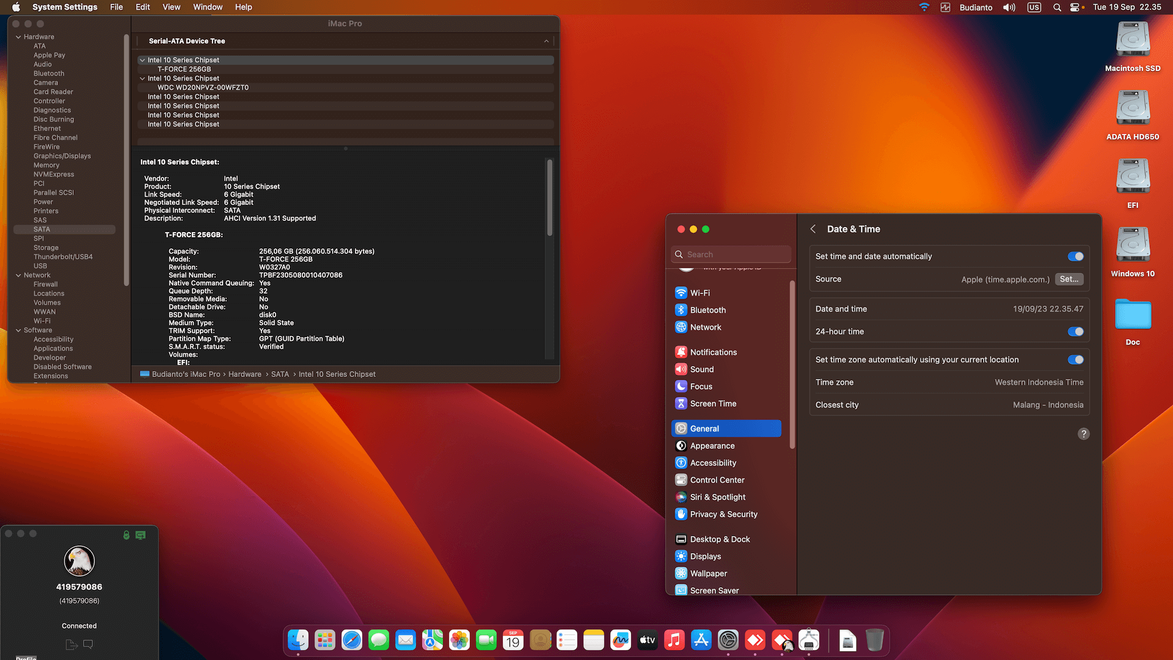The width and height of the screenshot is (1173, 660).
Task: Click the Search field in System Settings
Action: click(x=730, y=254)
